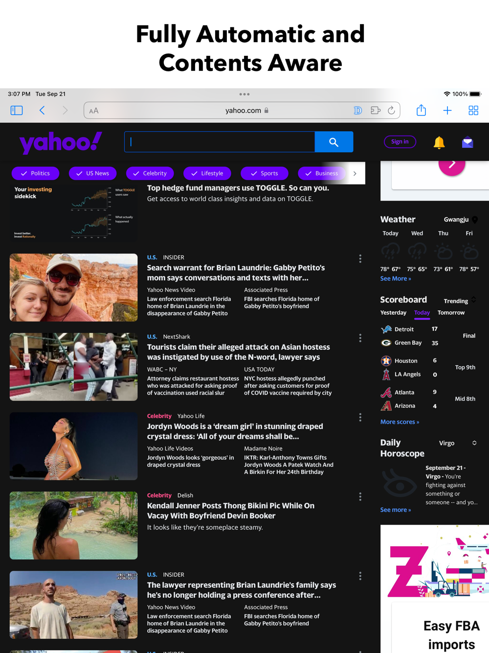
Task: Open the Safari extensions puzzle icon
Action: tap(376, 111)
